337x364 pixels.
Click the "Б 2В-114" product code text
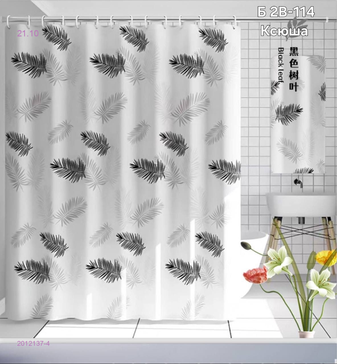point(286,12)
